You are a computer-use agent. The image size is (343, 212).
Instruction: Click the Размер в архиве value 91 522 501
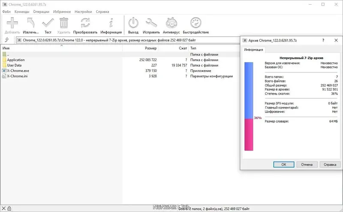[330, 89]
